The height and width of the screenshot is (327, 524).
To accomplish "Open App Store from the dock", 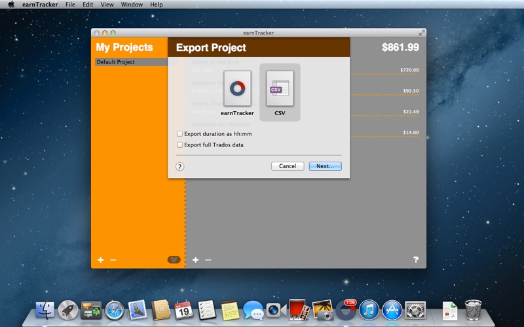I will click(392, 310).
